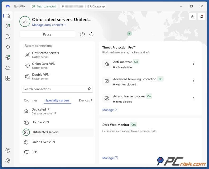Click the P2P arrows icon
This screenshot has height=169, width=209.
26,152
